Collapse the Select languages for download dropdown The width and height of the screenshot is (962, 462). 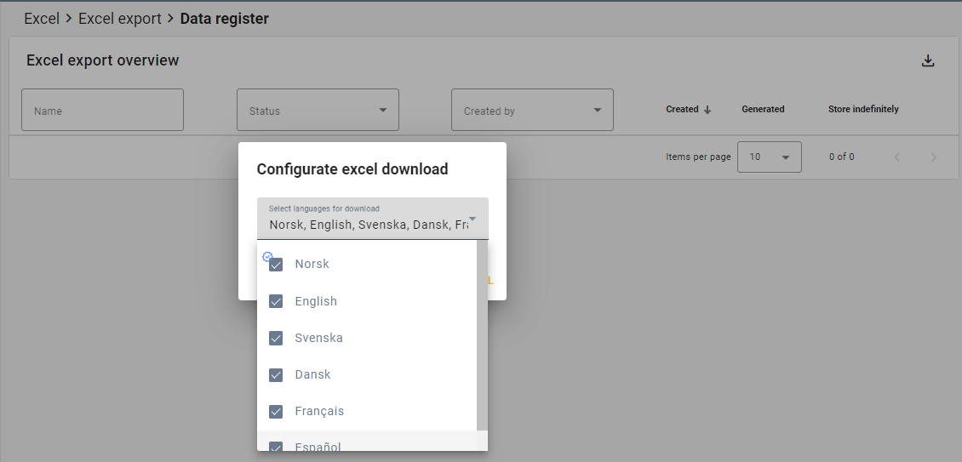[x=472, y=220]
